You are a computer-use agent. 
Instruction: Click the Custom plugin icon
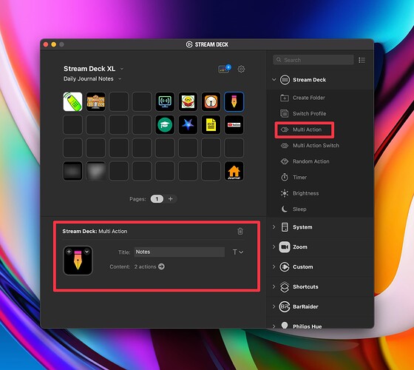(285, 266)
